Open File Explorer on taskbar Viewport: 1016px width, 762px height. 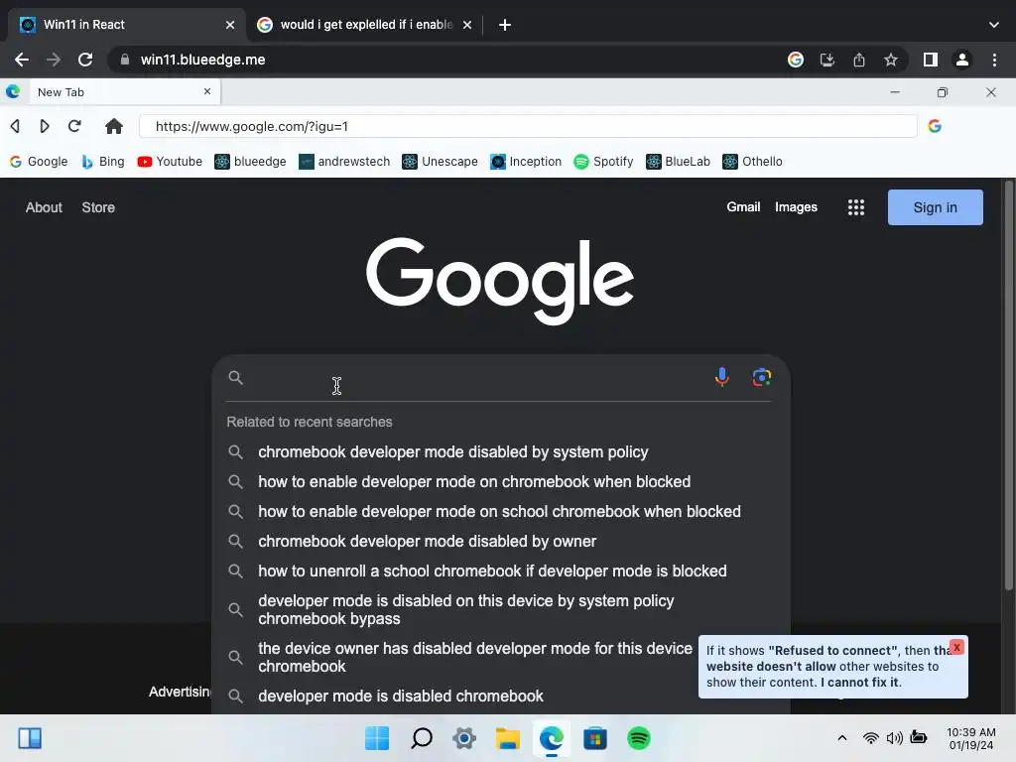point(508,738)
